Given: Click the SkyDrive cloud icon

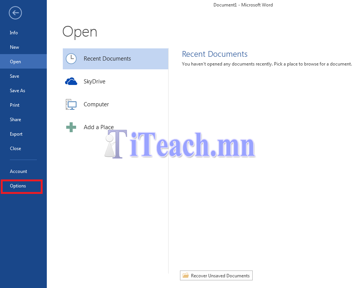Looking at the screenshot, I should 71,82.
